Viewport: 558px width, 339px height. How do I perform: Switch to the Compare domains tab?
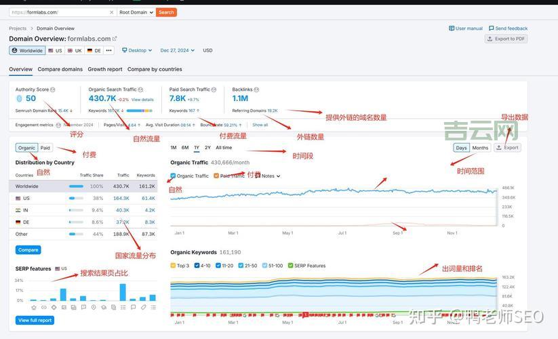pyautogui.click(x=60, y=69)
